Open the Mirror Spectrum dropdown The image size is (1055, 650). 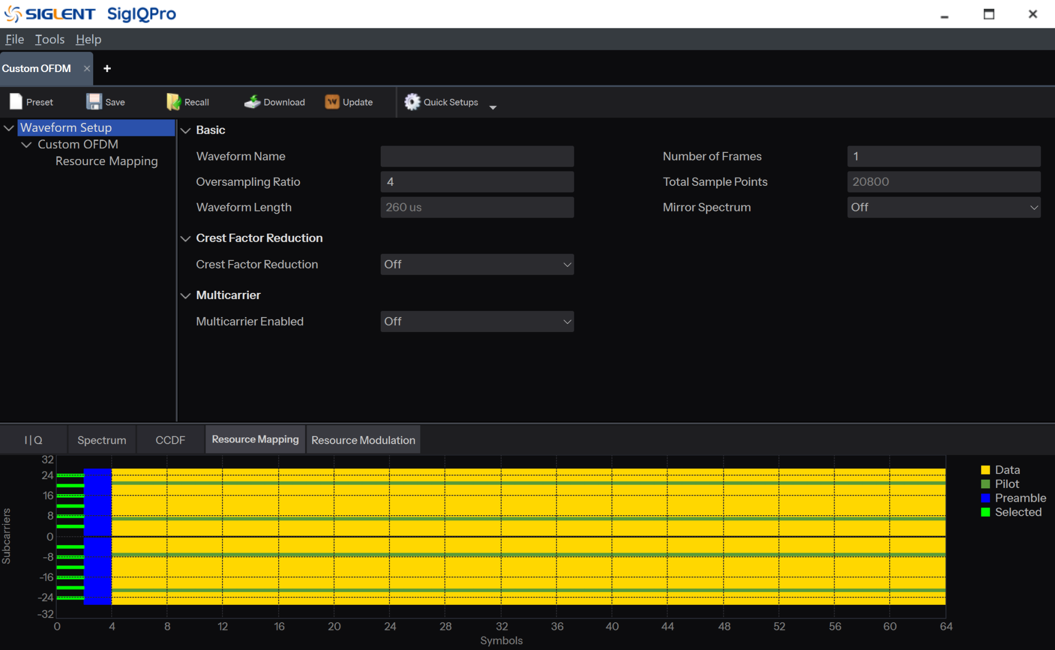[x=943, y=207]
